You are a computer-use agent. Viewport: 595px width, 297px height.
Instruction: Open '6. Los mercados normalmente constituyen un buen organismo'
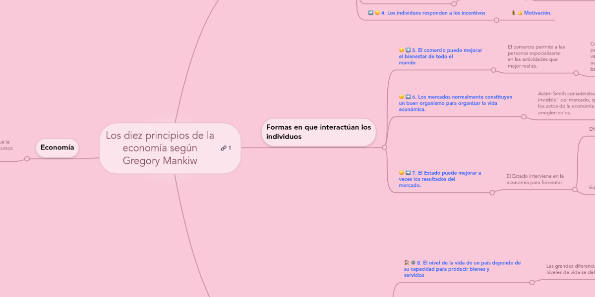click(x=456, y=103)
